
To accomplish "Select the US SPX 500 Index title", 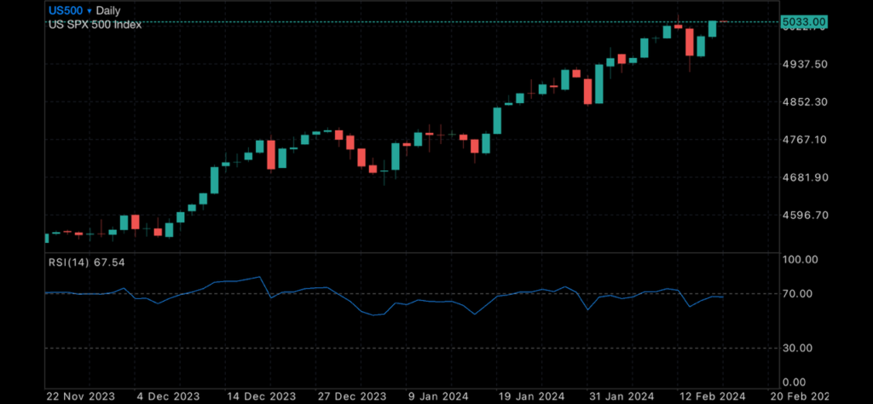I will coord(95,25).
